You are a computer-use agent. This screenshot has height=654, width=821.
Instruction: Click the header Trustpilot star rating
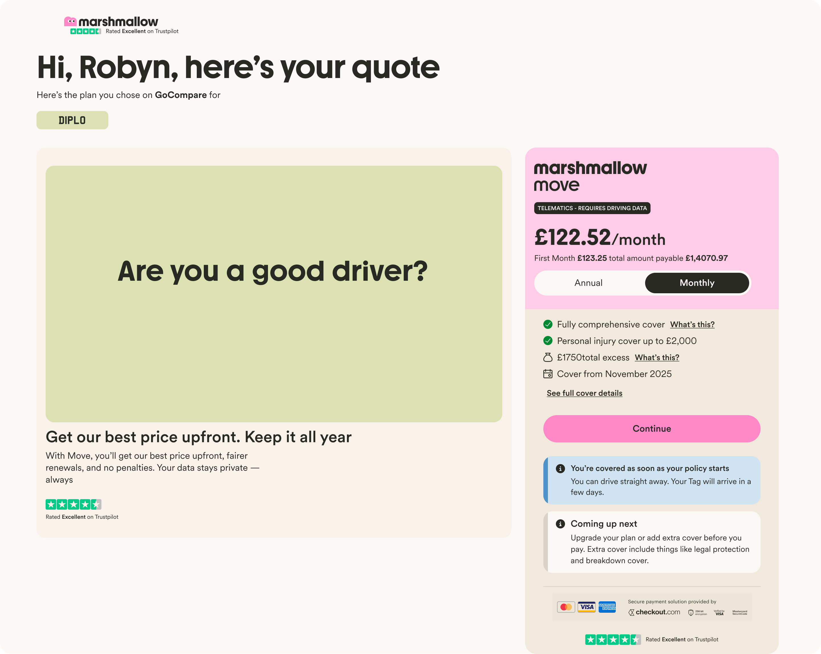[86, 31]
